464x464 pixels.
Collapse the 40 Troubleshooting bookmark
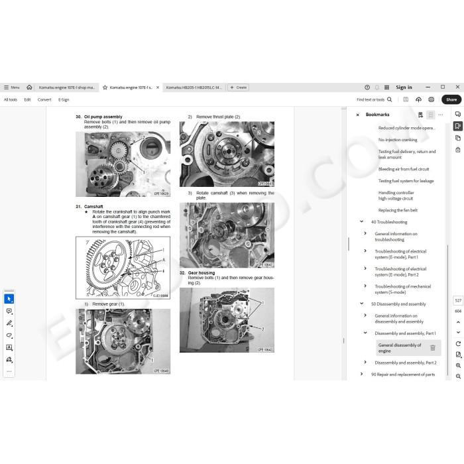[362, 221]
